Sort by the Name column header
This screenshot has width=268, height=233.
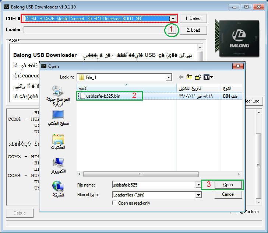[127, 88]
